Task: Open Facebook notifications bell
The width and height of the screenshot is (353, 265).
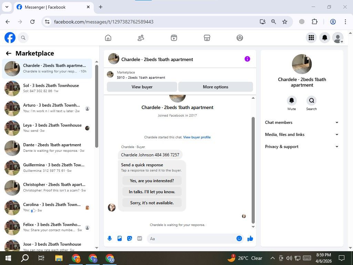Action: coord(324,38)
